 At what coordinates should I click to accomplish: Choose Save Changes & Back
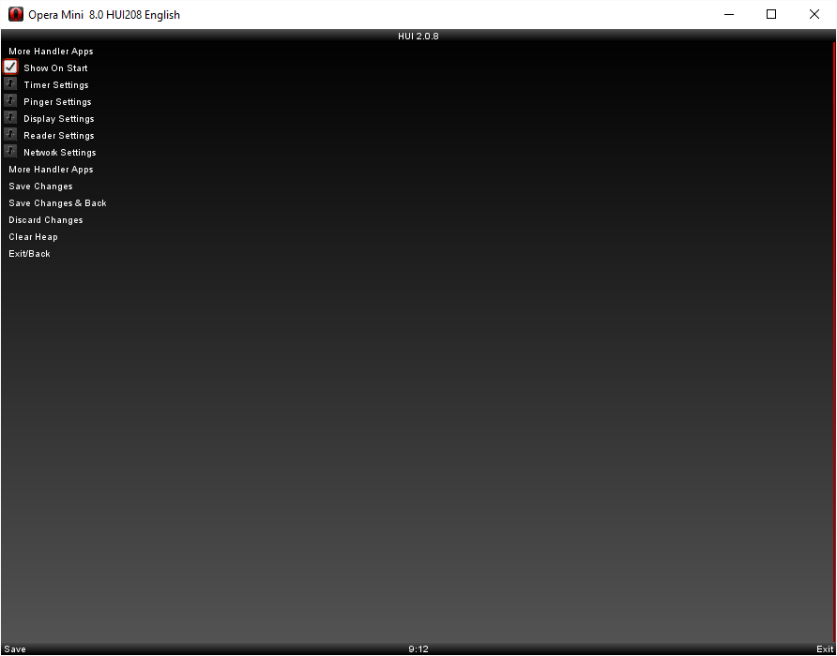(x=57, y=203)
